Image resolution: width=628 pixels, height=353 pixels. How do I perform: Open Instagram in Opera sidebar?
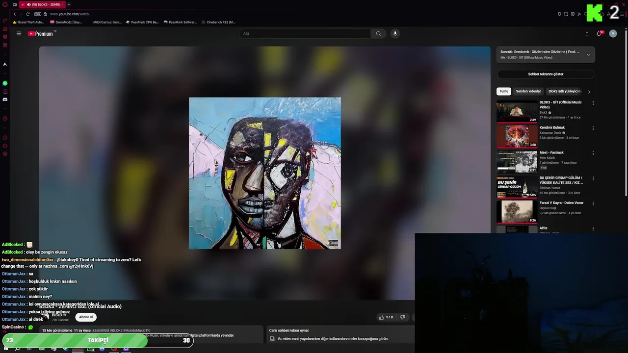point(5,91)
